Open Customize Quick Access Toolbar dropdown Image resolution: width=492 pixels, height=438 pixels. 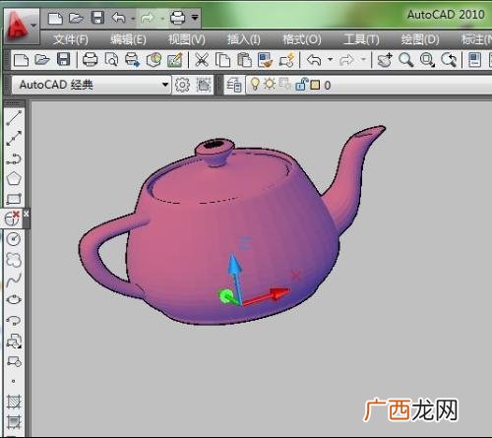(x=195, y=17)
